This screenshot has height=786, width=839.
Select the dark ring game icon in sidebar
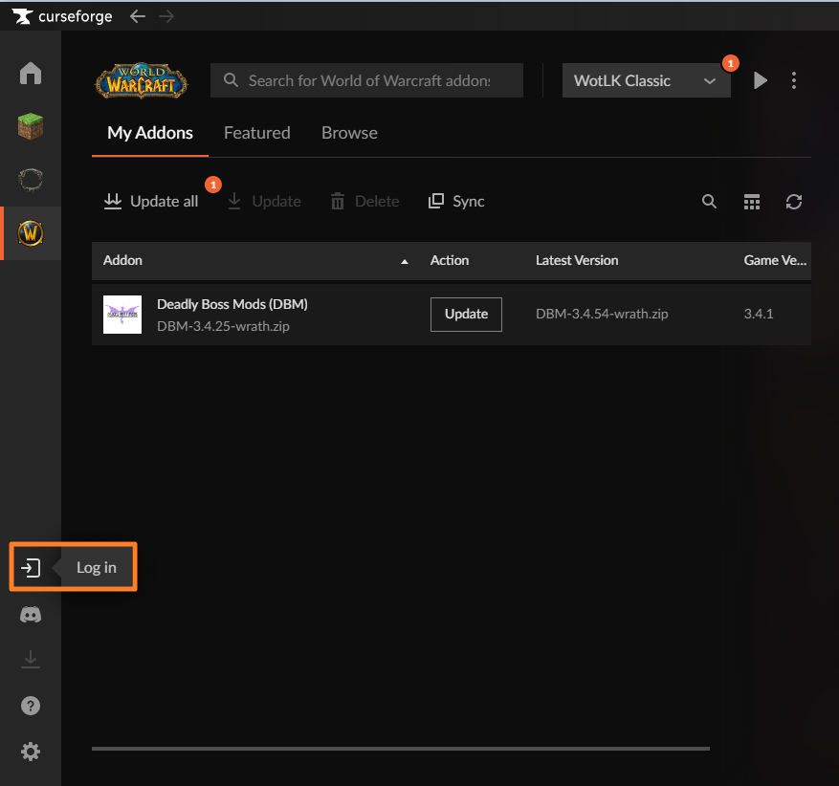pyautogui.click(x=31, y=180)
